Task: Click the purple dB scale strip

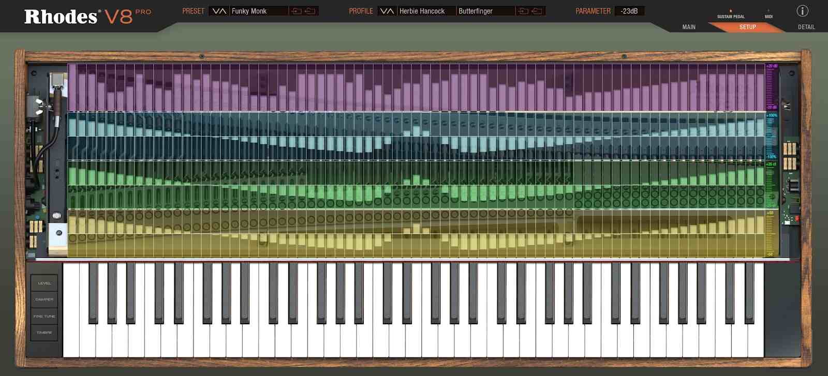Action: tap(772, 87)
